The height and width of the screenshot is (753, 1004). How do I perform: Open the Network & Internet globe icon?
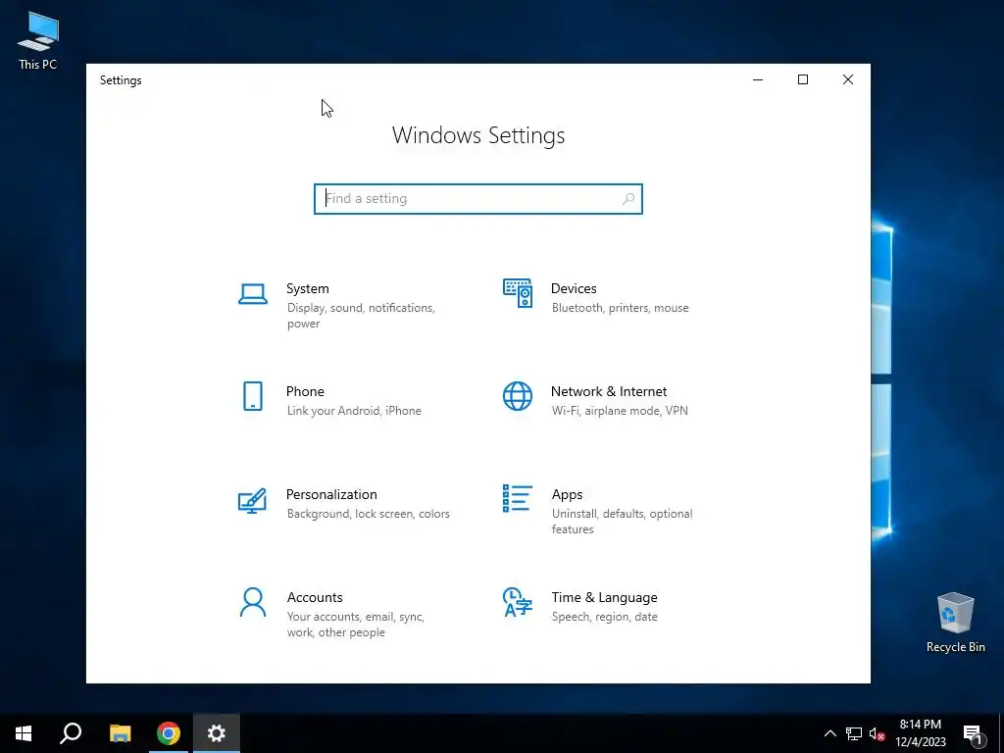click(518, 396)
